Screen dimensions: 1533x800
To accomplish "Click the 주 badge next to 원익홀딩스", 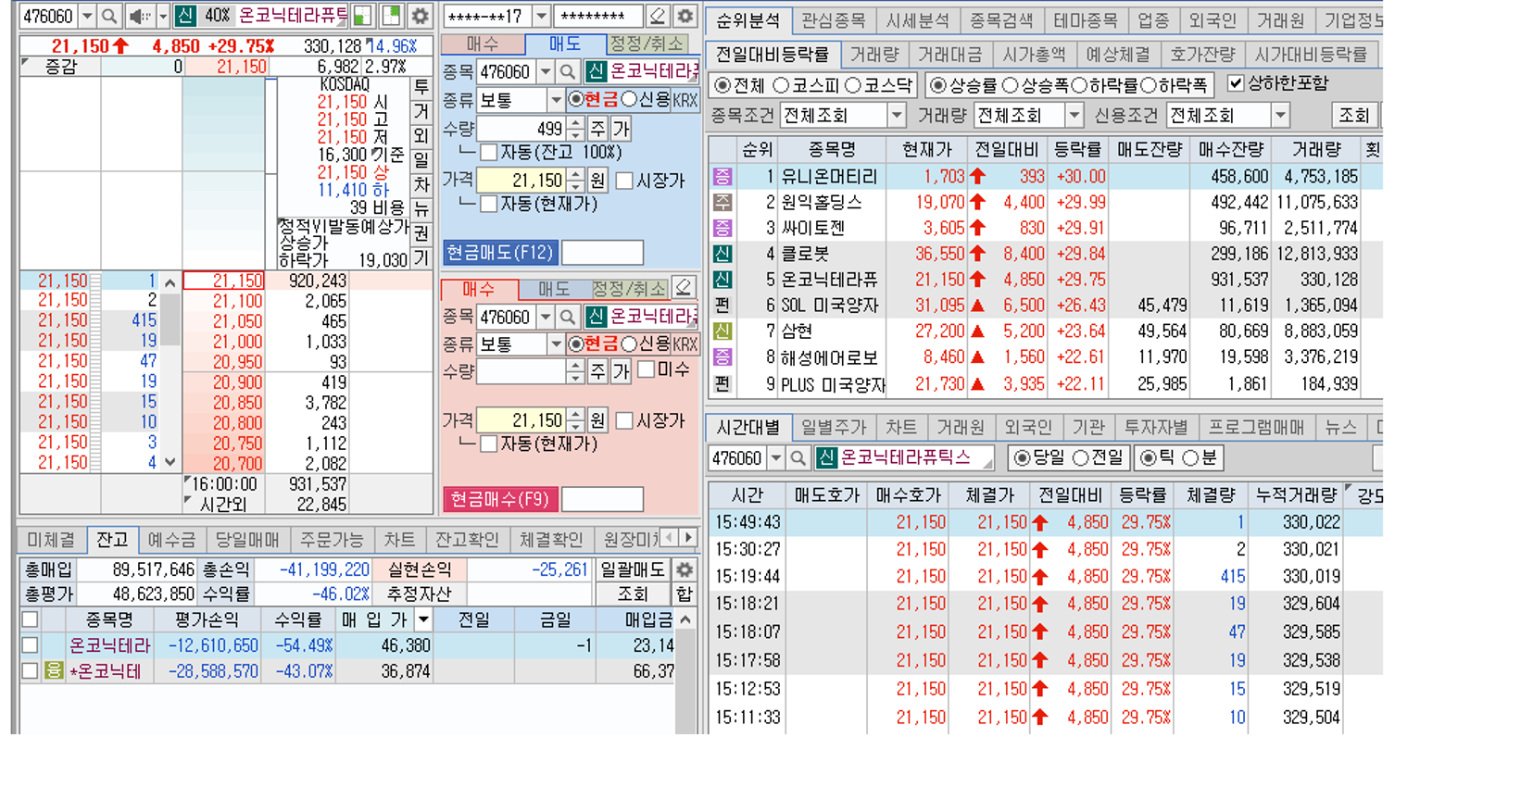I will pyautogui.click(x=723, y=202).
